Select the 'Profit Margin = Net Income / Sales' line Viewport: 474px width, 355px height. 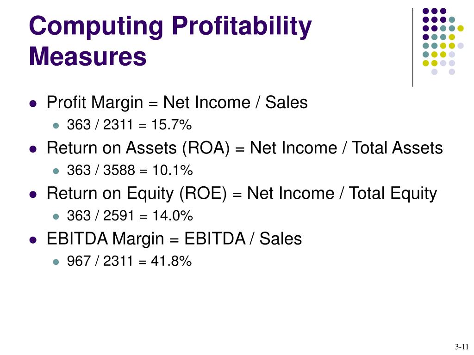pyautogui.click(x=177, y=103)
